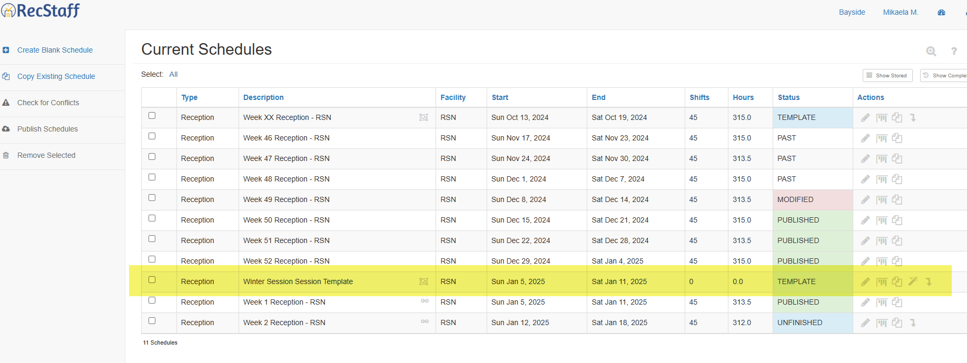
Task: Edit Winter Session Session Template with pencil
Action: [865, 282]
